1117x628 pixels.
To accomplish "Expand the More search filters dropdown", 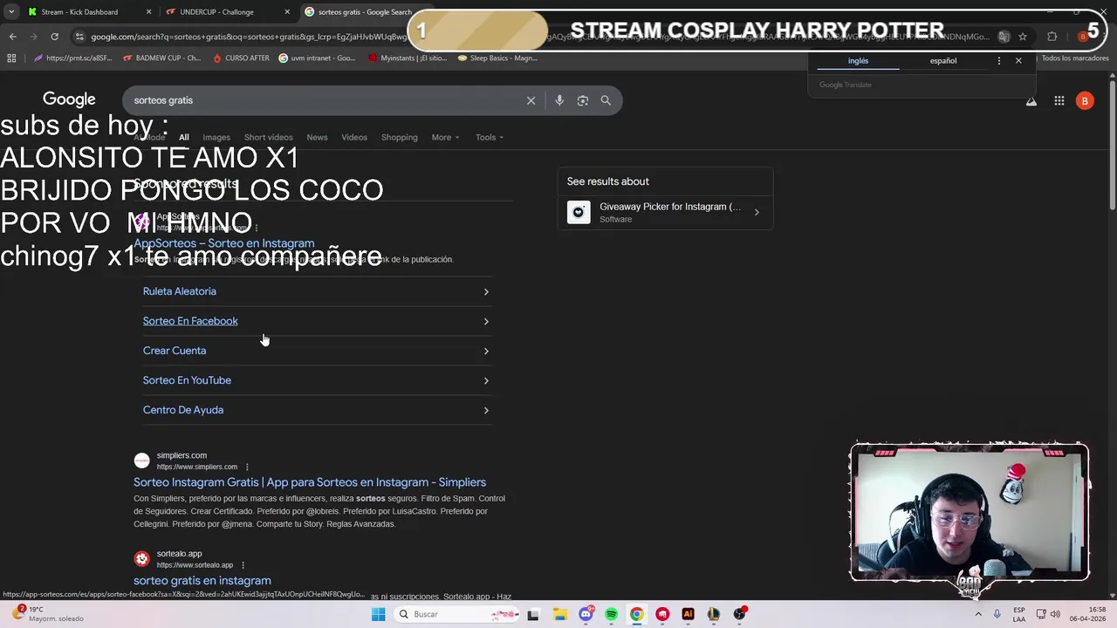I will click(x=445, y=137).
